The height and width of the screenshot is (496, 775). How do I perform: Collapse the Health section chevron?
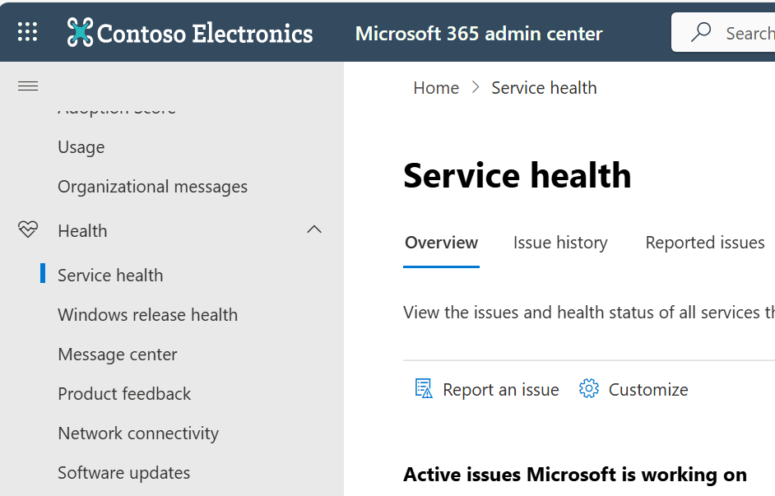point(313,229)
